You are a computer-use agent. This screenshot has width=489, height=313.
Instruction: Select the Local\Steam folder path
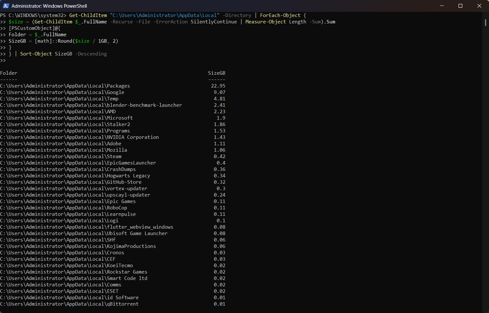point(61,156)
